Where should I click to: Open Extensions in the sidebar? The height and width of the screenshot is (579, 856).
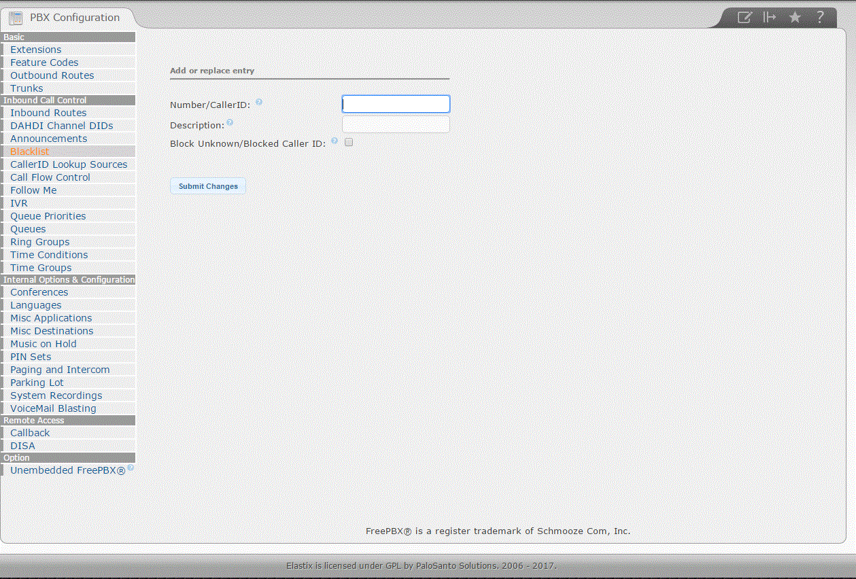[35, 50]
